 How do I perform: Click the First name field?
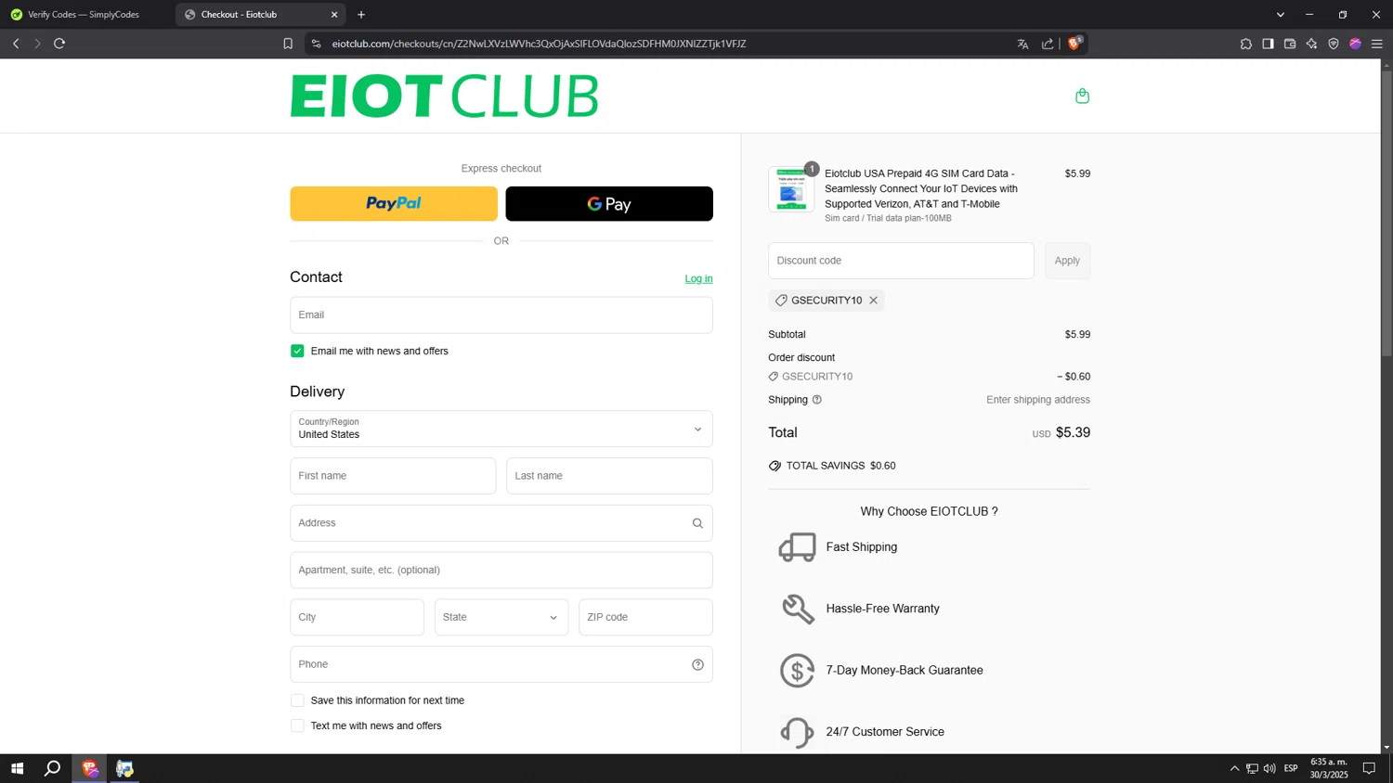(393, 476)
